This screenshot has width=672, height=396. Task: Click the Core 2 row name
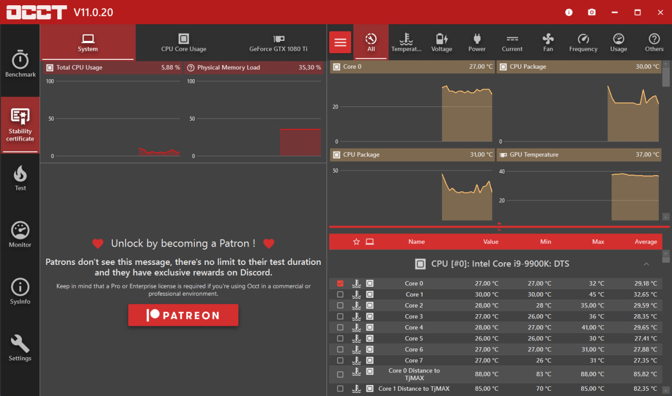pyautogui.click(x=414, y=305)
